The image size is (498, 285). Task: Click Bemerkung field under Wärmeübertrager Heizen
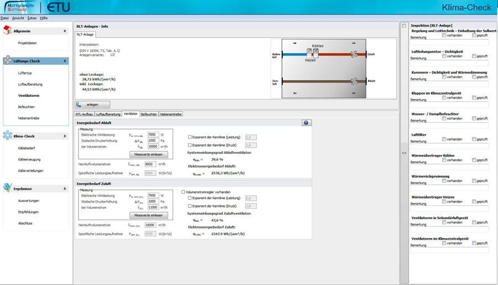click(449, 209)
